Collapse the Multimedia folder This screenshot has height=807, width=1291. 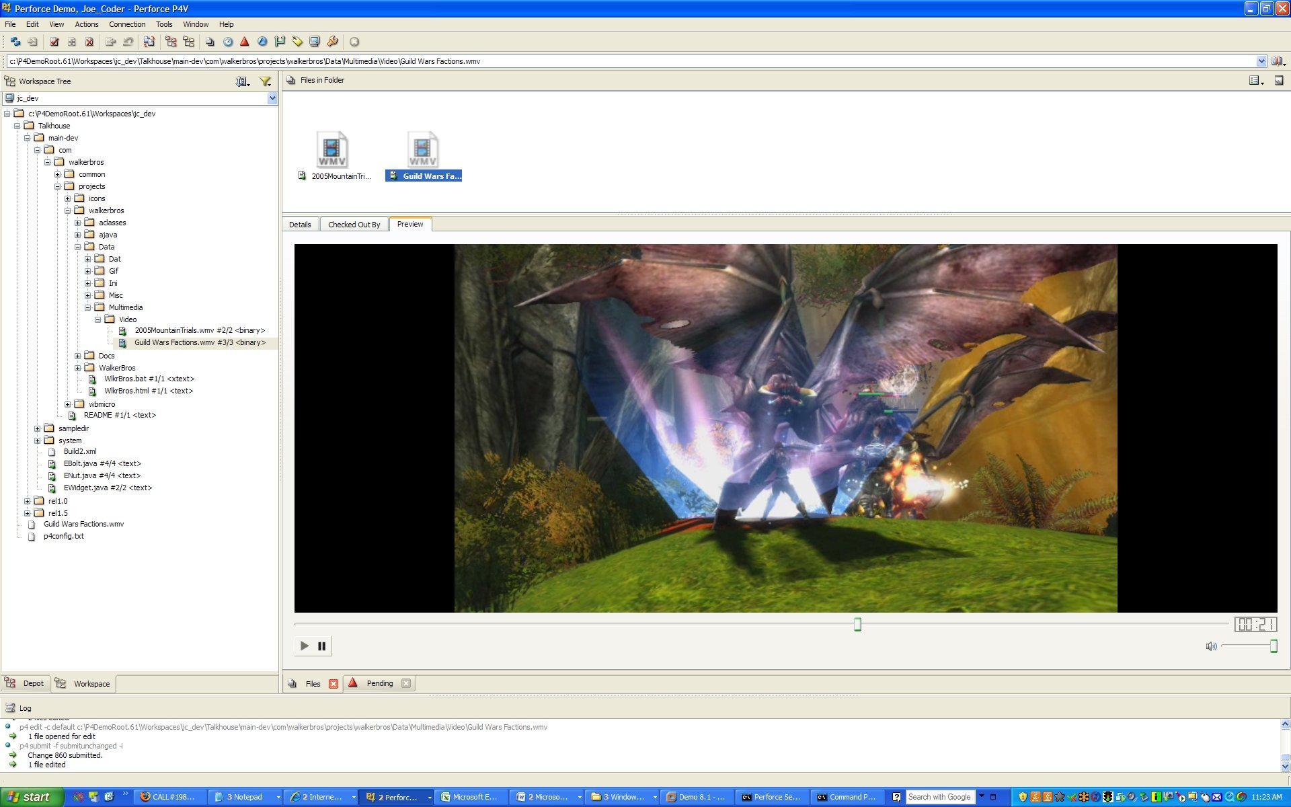(x=88, y=307)
